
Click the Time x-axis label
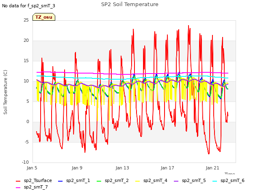(230, 173)
